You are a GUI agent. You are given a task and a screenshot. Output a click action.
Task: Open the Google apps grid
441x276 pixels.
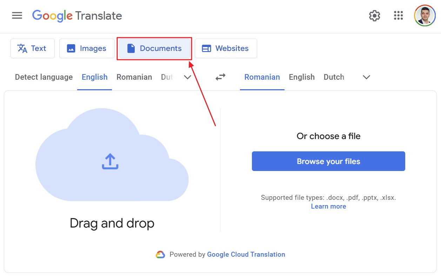tap(398, 15)
